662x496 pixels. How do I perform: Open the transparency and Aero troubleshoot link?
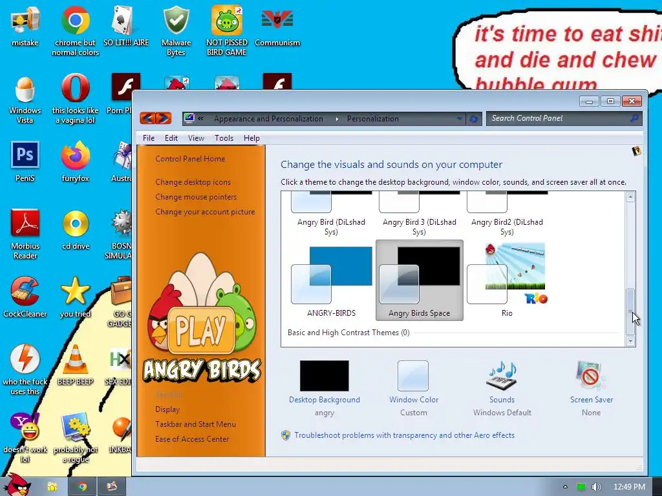tap(404, 435)
